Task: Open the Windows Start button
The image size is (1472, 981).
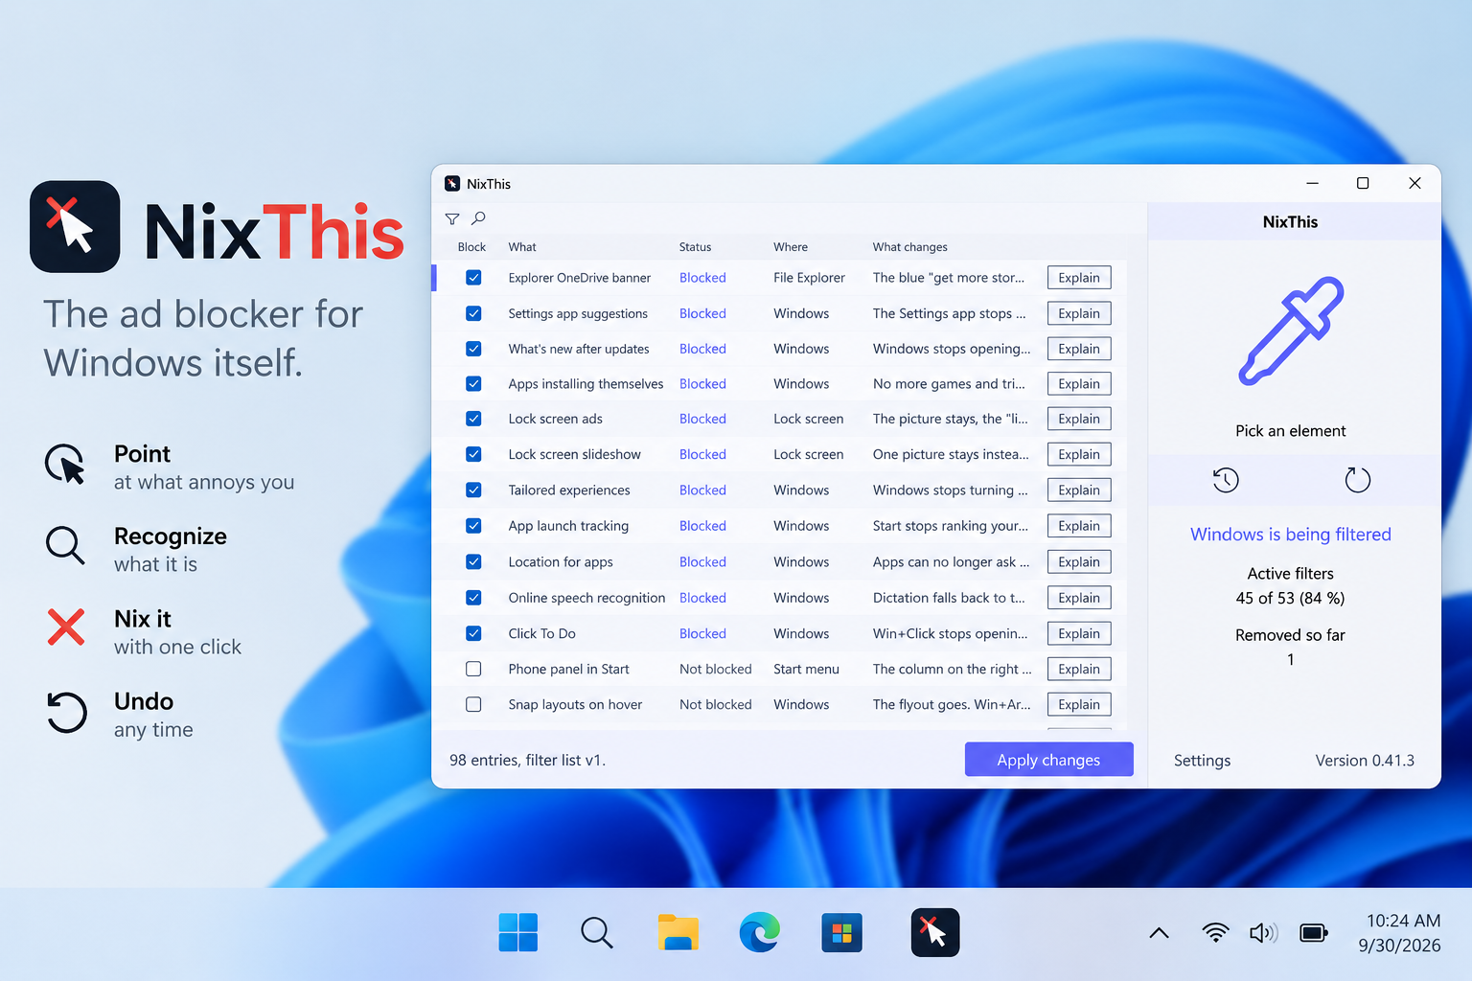Action: (x=518, y=932)
